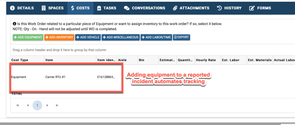
Task: Open the Details tab
Action: coord(22,8)
